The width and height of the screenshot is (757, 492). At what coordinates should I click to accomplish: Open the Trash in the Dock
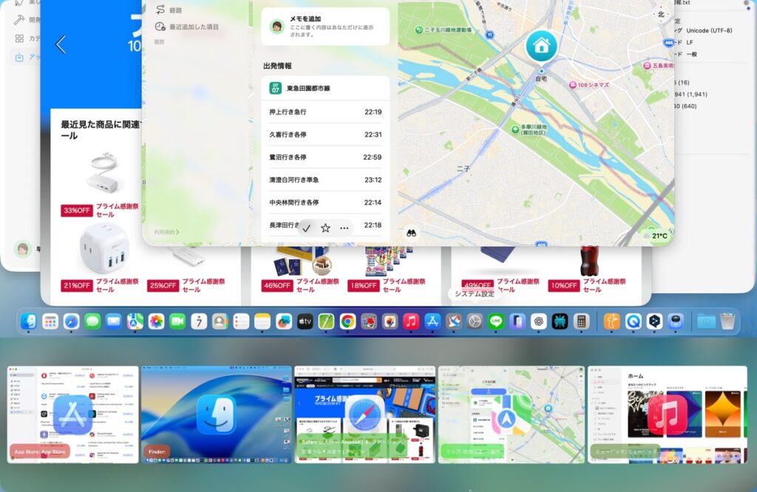click(727, 321)
